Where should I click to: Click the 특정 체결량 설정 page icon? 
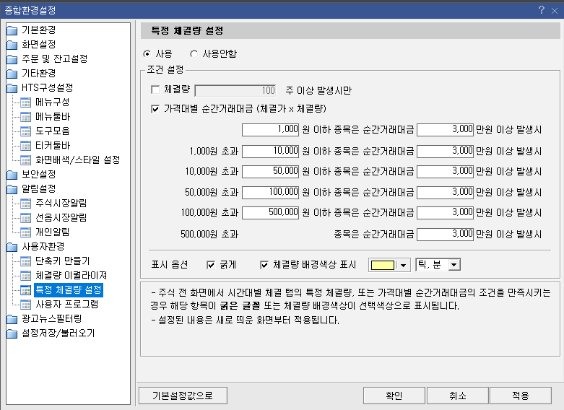coord(25,290)
